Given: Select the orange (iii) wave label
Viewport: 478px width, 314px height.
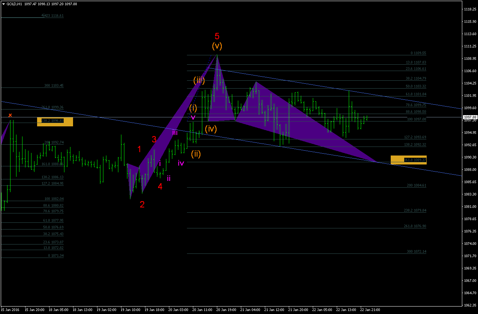Looking at the screenshot, I should point(199,80).
